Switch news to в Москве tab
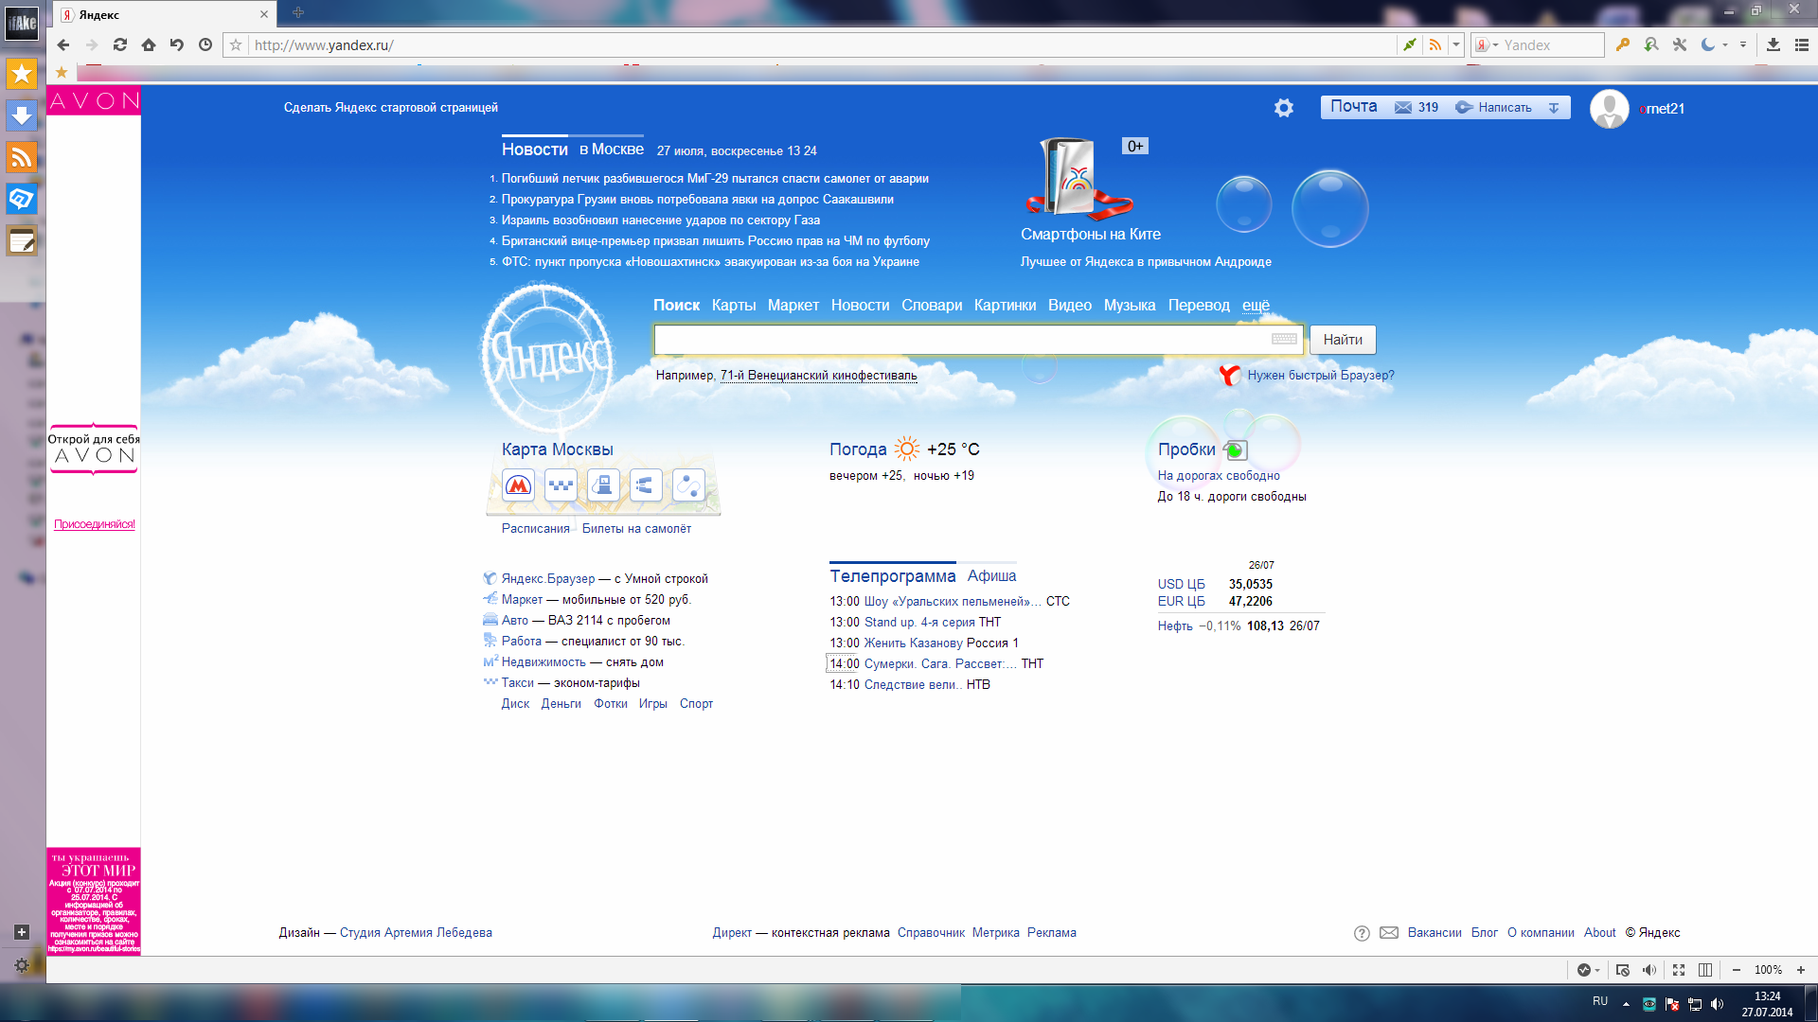 click(612, 150)
